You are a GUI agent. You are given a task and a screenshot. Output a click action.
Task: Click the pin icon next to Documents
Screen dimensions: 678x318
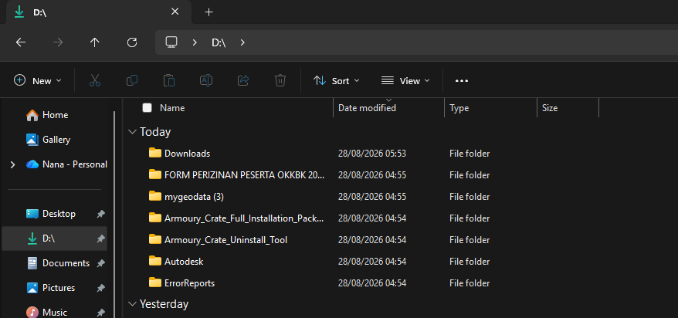(x=100, y=262)
